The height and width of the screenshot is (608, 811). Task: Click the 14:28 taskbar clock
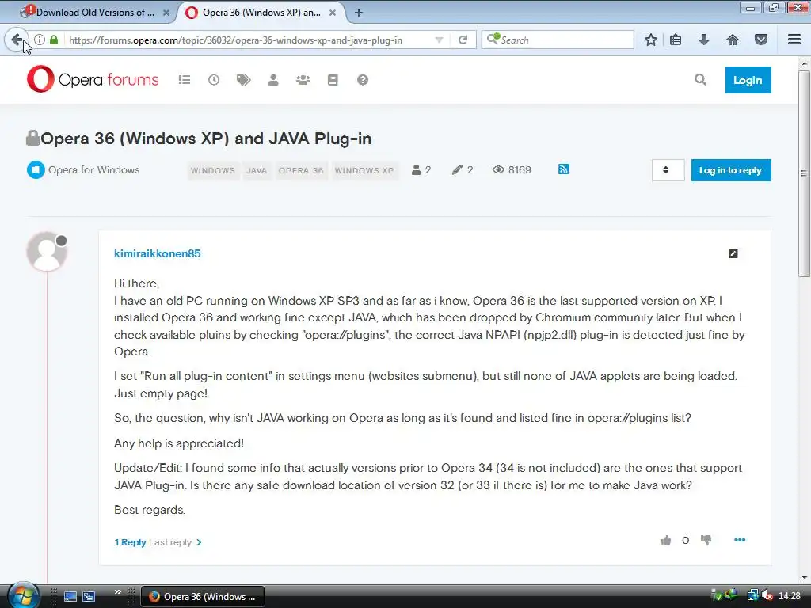coord(790,596)
